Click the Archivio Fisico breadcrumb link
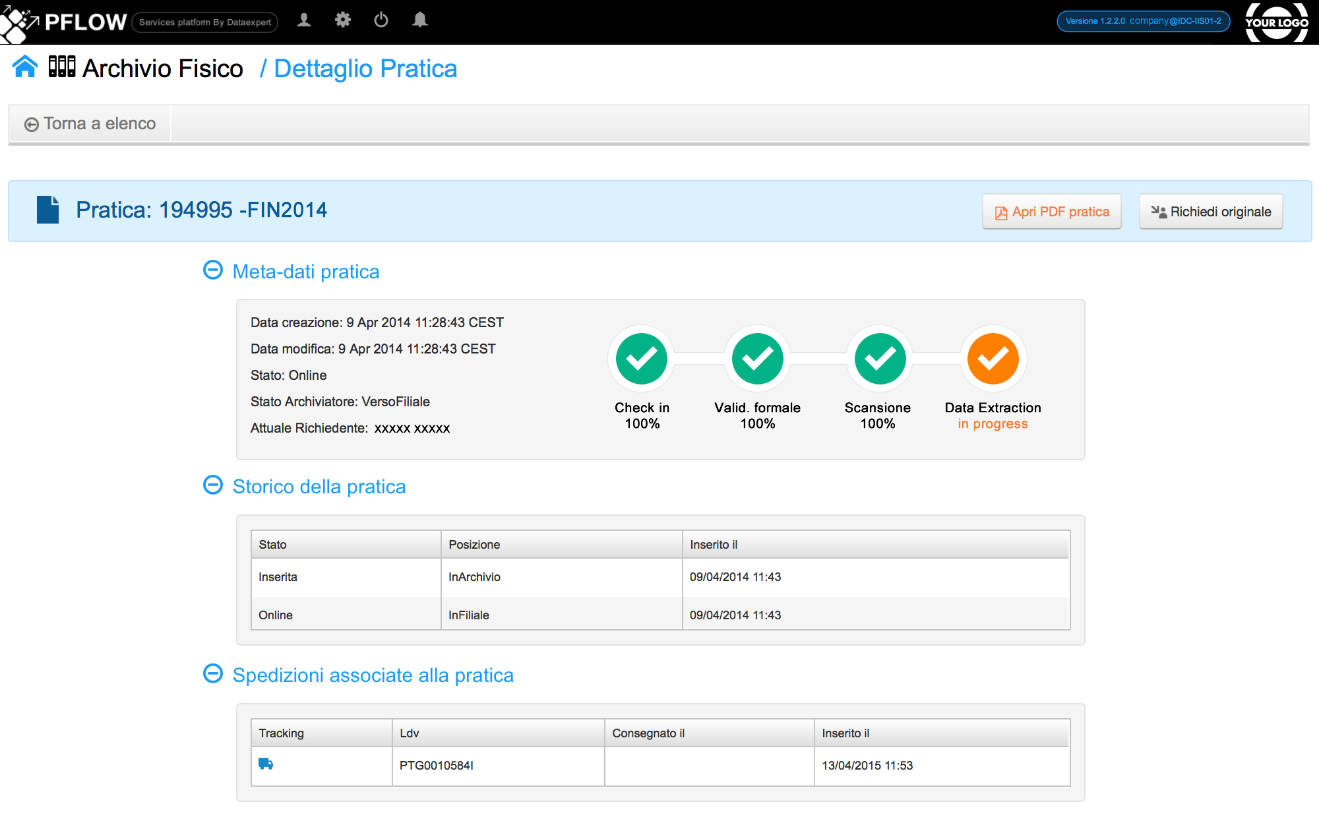The width and height of the screenshot is (1319, 827). [x=162, y=69]
